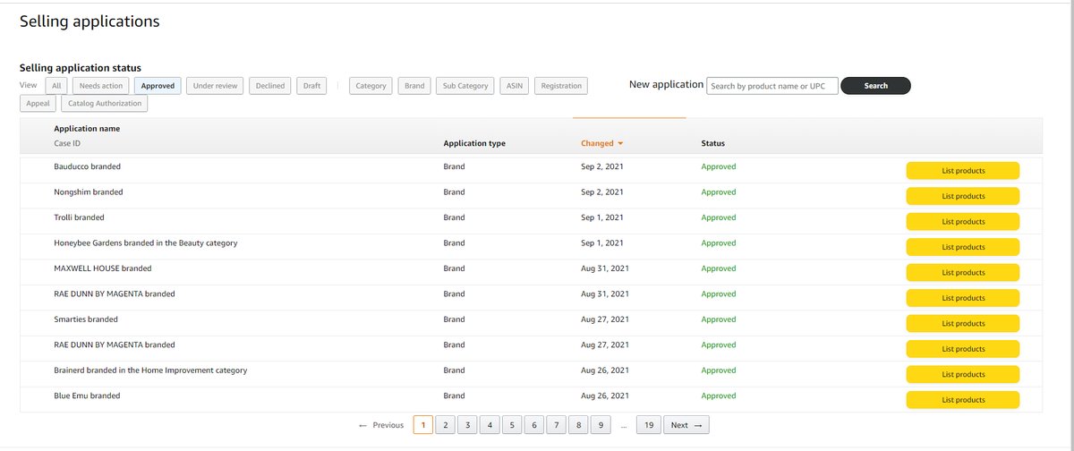Open MAXWELL HOUSE branded application

(103, 268)
